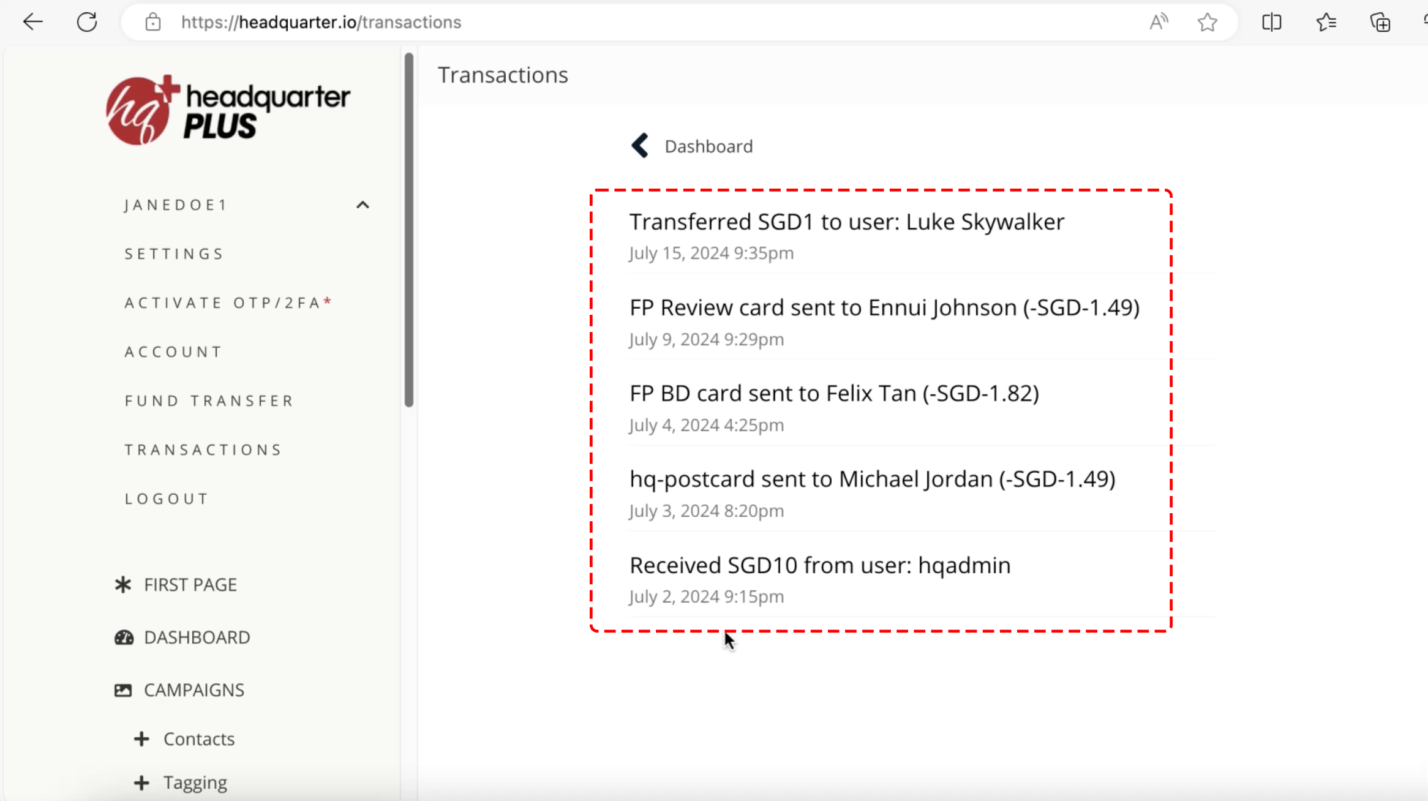Screen dimensions: 1428x801
Task: Open split screen view icon
Action: pyautogui.click(x=1271, y=23)
